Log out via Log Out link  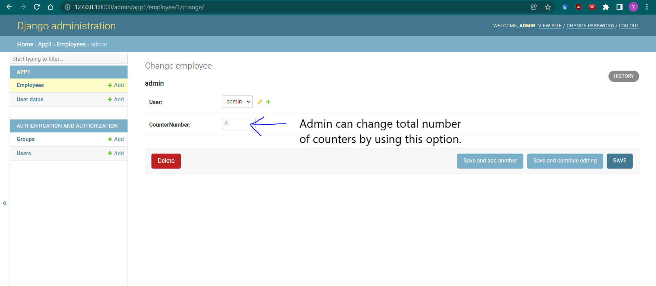coord(629,26)
